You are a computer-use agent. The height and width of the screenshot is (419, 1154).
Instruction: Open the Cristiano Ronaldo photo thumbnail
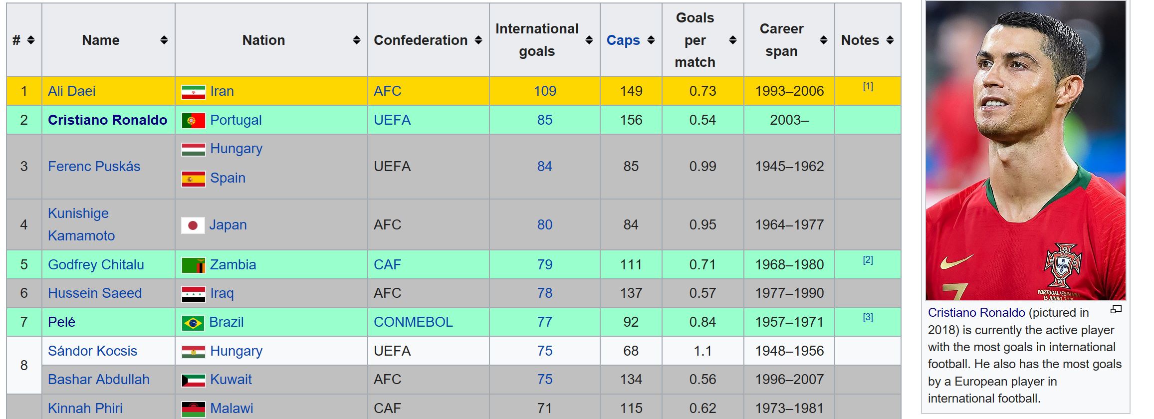[1025, 151]
